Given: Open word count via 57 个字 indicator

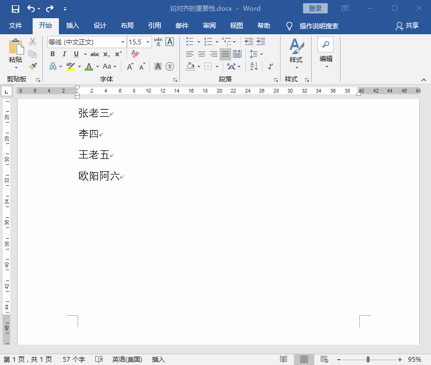Looking at the screenshot, I should 73,360.
